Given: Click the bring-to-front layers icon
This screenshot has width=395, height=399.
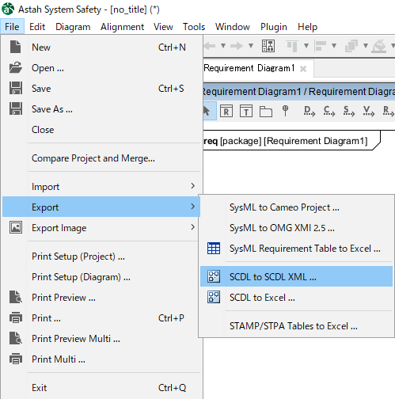Looking at the screenshot, I should coord(351,46).
